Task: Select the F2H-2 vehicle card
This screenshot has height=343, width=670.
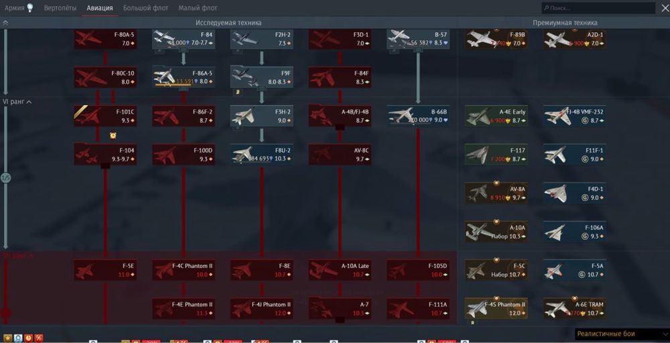Action: (262, 40)
